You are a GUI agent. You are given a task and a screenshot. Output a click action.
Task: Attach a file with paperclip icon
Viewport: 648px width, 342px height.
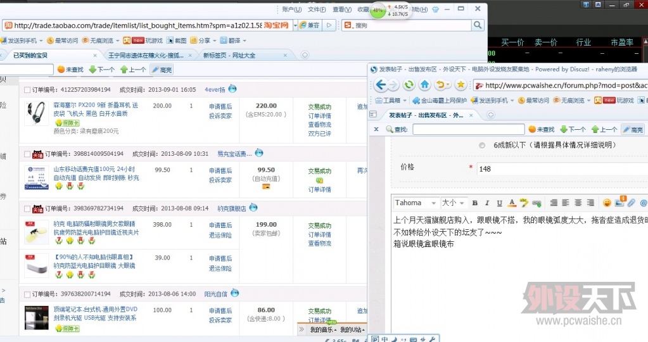click(632, 203)
